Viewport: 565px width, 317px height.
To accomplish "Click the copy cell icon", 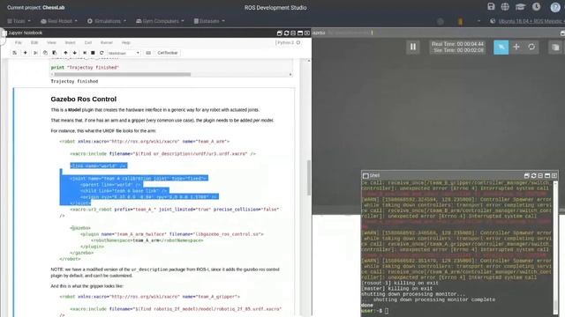I will pos(45,53).
